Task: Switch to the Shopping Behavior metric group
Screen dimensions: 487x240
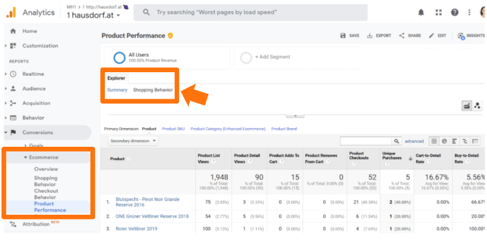Action: (153, 90)
